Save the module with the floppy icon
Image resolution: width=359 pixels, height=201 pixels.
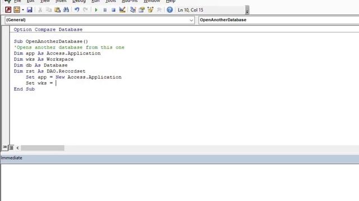tap(30, 10)
